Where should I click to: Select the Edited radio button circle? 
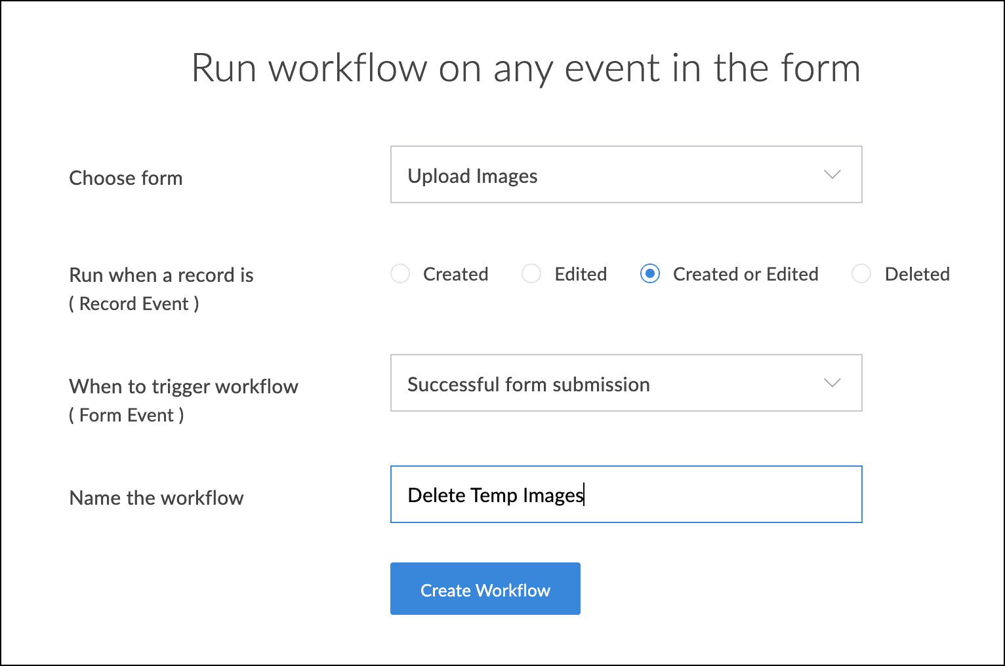click(x=531, y=273)
